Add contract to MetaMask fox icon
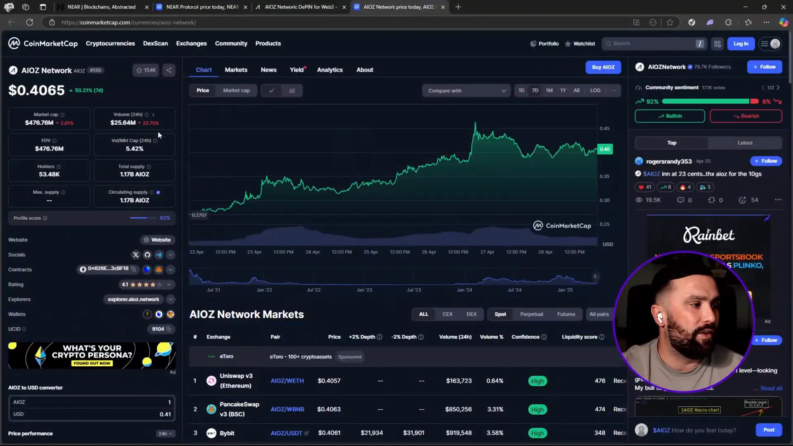 [x=159, y=270]
